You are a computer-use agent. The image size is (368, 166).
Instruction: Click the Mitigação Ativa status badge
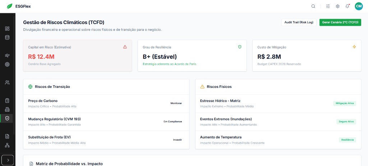point(345,103)
